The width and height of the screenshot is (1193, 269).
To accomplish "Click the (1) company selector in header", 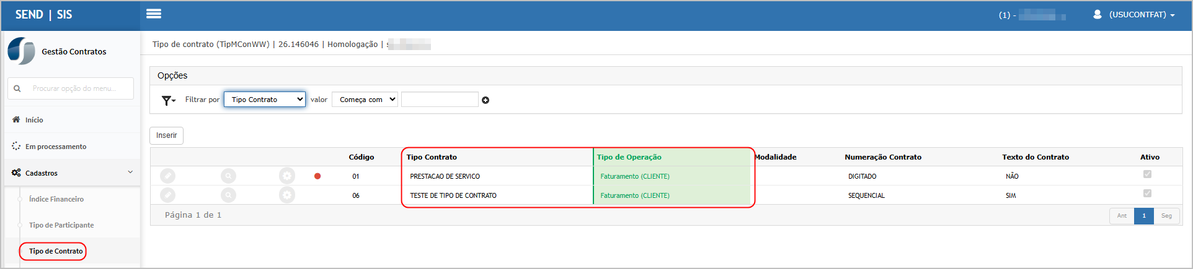I will click(x=1032, y=15).
